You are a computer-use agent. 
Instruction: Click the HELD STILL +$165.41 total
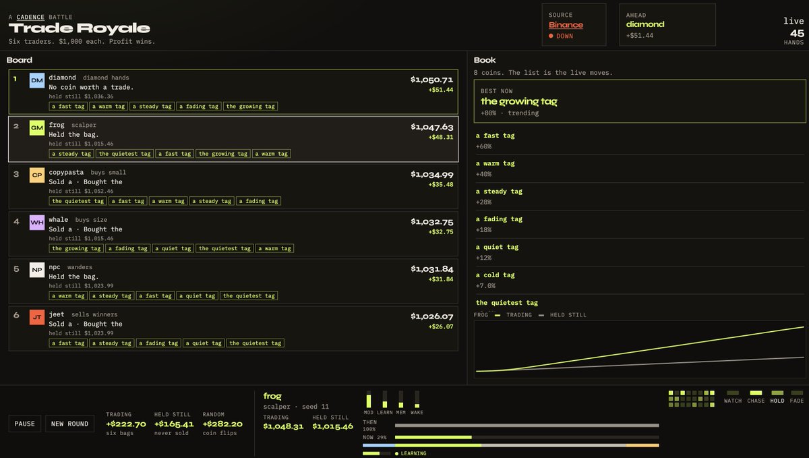click(174, 424)
